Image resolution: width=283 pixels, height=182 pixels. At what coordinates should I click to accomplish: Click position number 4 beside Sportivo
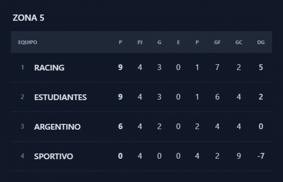point(22,156)
